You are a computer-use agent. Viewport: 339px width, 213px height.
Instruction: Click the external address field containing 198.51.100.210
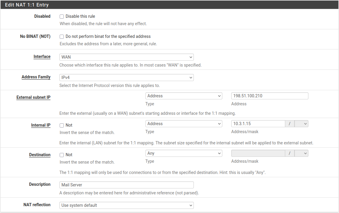point(270,96)
